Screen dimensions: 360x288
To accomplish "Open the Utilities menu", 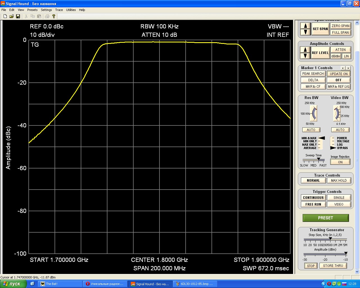I will (x=71, y=10).
